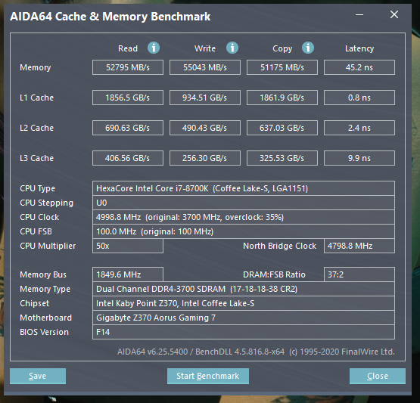This screenshot has height=403, width=420.
Task: Save the benchmark results
Action: pyautogui.click(x=38, y=376)
